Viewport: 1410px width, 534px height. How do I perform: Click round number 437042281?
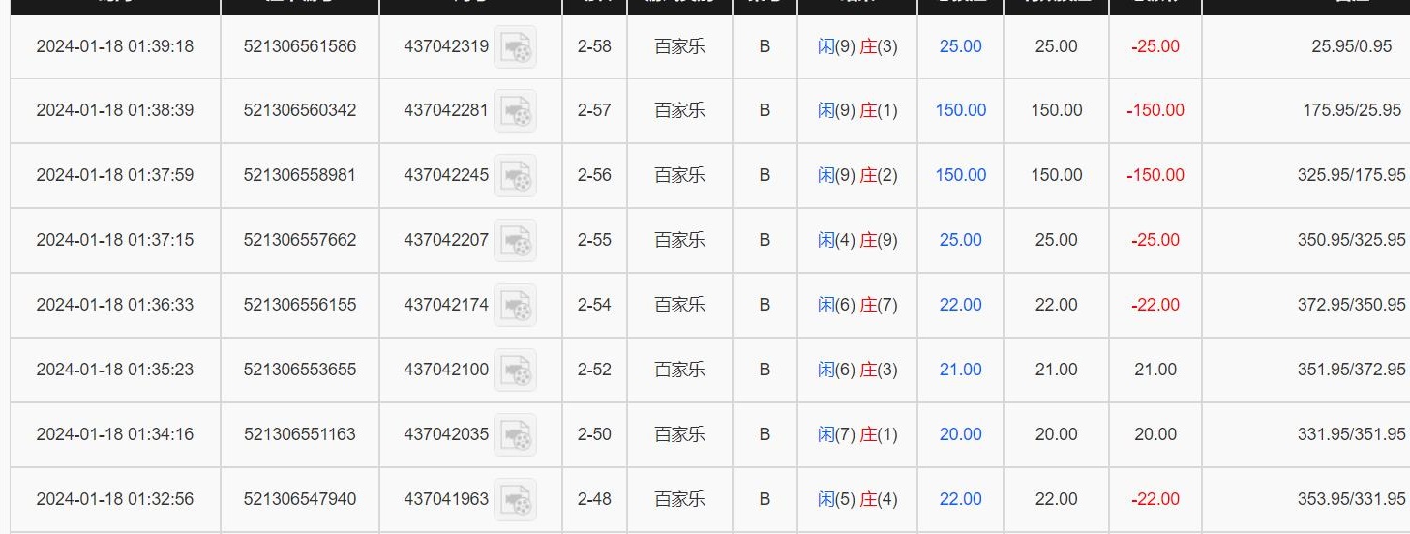coord(446,110)
